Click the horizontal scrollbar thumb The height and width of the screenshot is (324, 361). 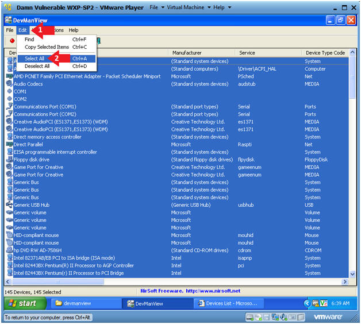coord(58,281)
